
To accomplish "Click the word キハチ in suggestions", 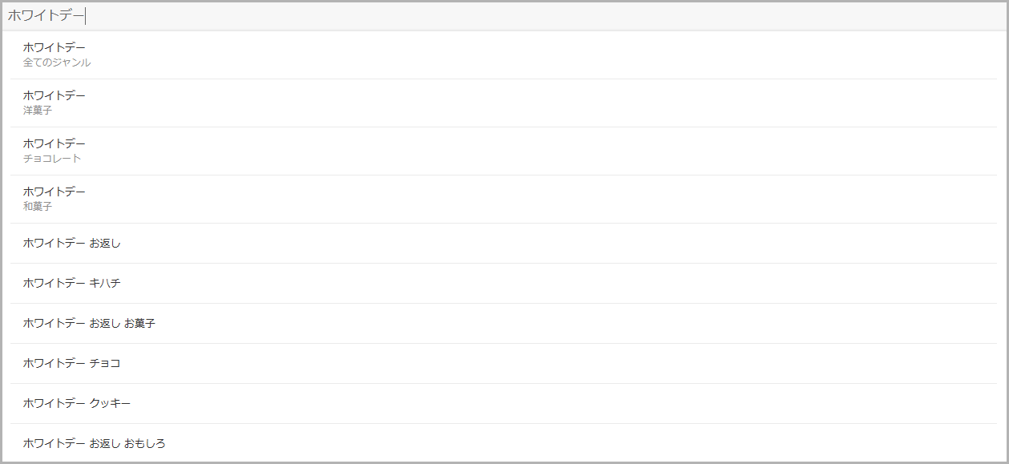I will [105, 283].
